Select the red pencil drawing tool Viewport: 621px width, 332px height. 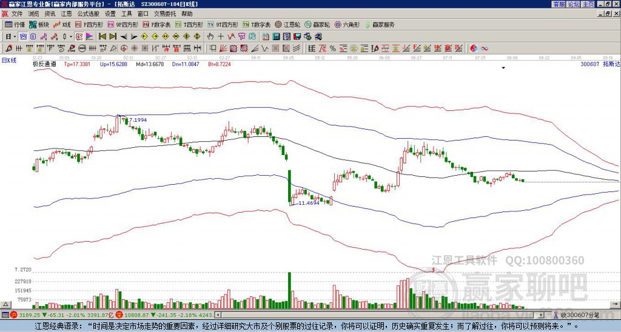[x=8, y=48]
